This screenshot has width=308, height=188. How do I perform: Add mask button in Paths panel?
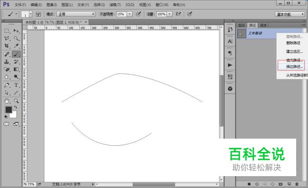click(x=281, y=184)
